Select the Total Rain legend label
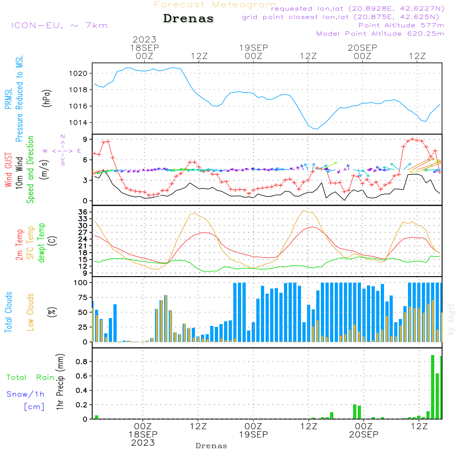The image size is (461, 461). coord(30,378)
